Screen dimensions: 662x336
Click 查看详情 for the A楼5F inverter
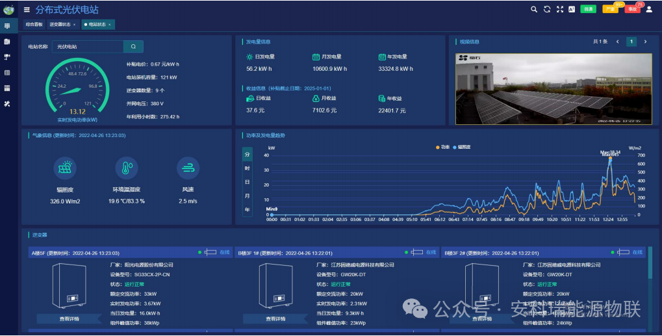coord(68,318)
